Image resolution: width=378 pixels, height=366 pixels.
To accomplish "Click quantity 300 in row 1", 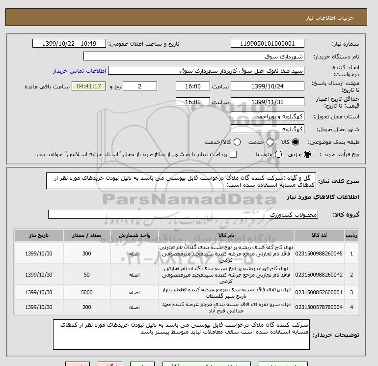I will pos(87,253).
